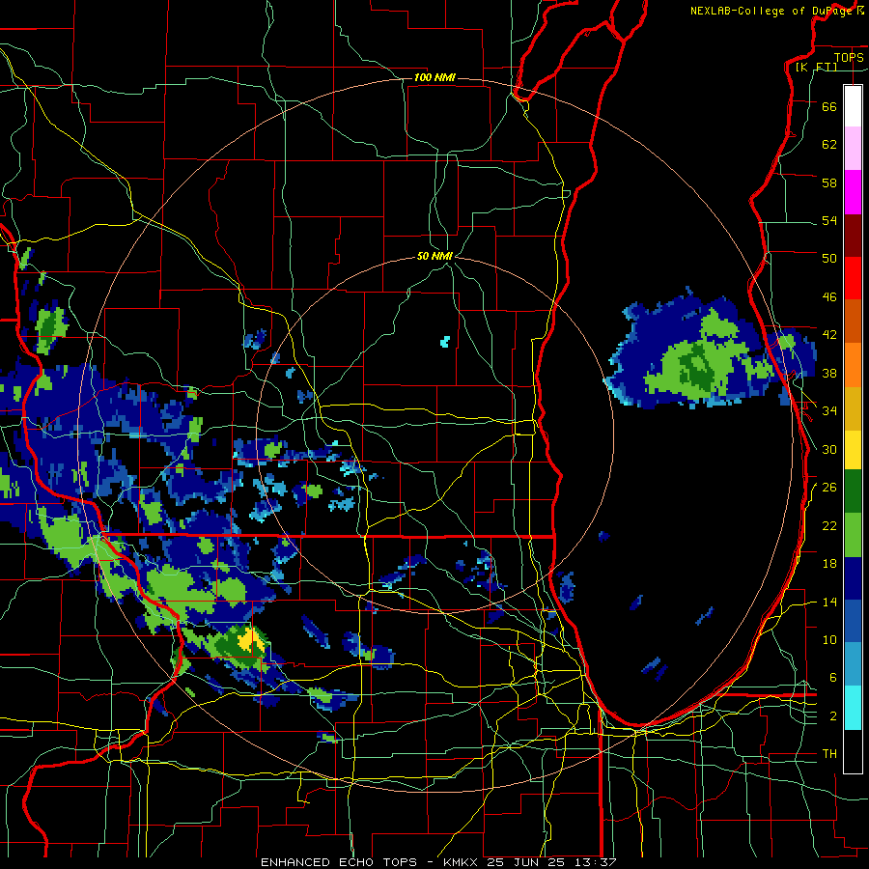Click the magenta 58 kft legend swatch

(x=853, y=192)
